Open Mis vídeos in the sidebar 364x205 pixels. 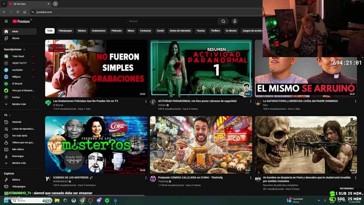click(x=19, y=149)
